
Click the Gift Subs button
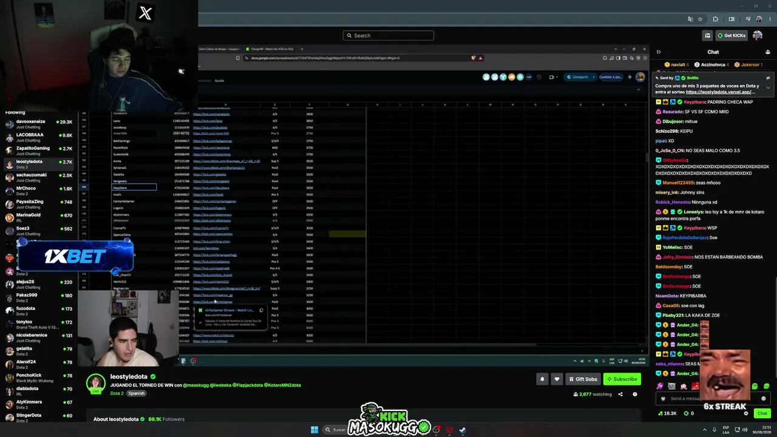[583, 379]
